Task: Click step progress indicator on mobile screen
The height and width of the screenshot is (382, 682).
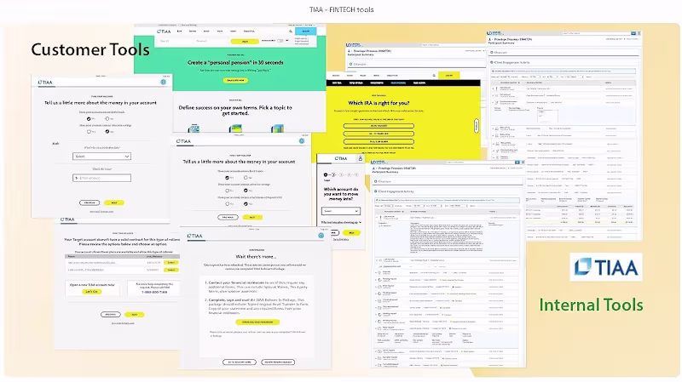Action: [341, 175]
